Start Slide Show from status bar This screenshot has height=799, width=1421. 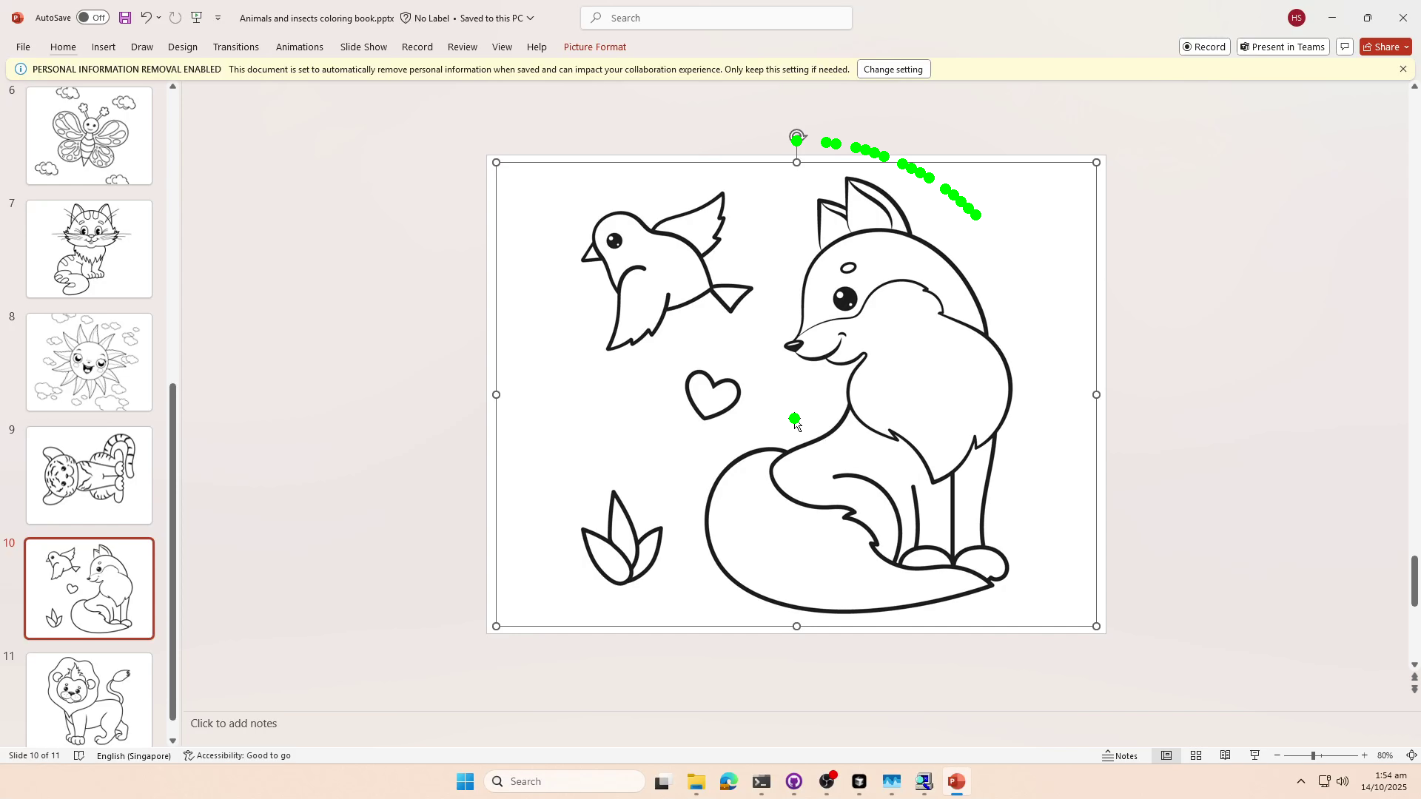[1254, 755]
